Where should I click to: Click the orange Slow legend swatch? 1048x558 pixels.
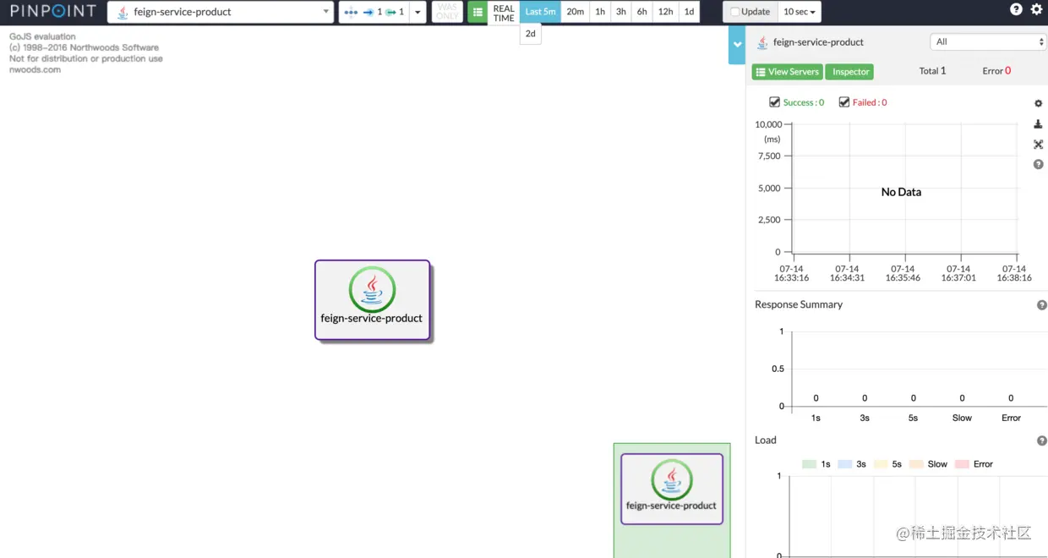coord(916,464)
